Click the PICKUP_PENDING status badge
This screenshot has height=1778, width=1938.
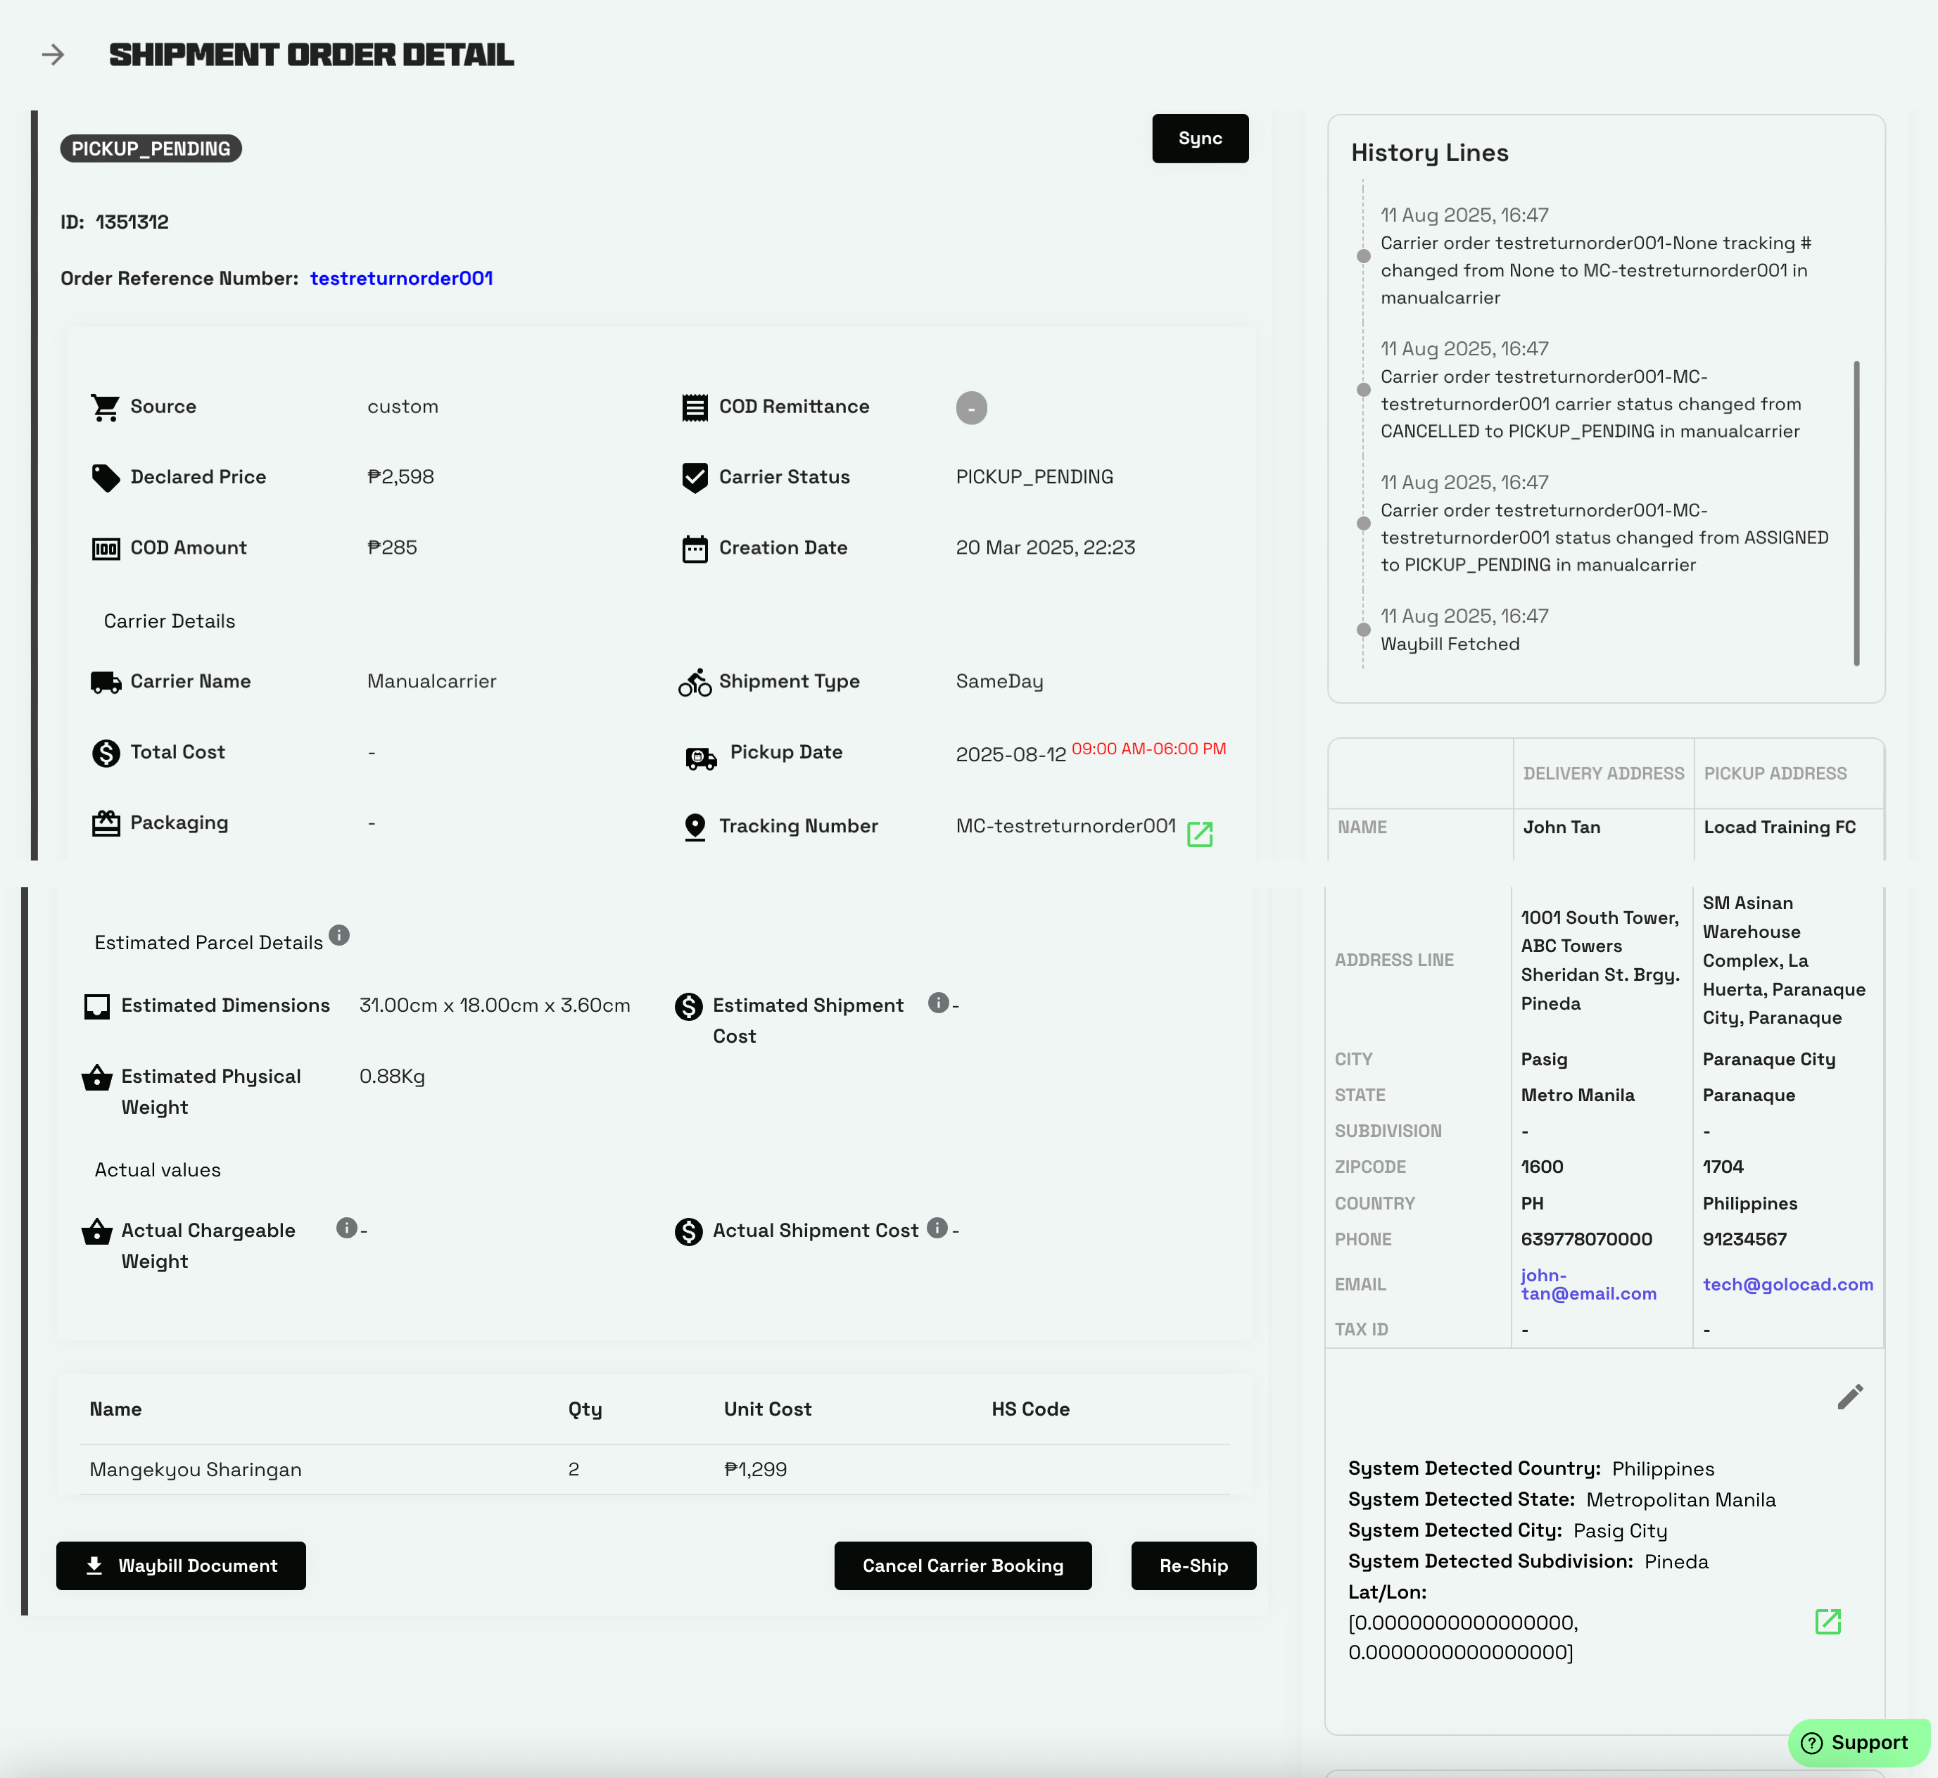tap(151, 148)
